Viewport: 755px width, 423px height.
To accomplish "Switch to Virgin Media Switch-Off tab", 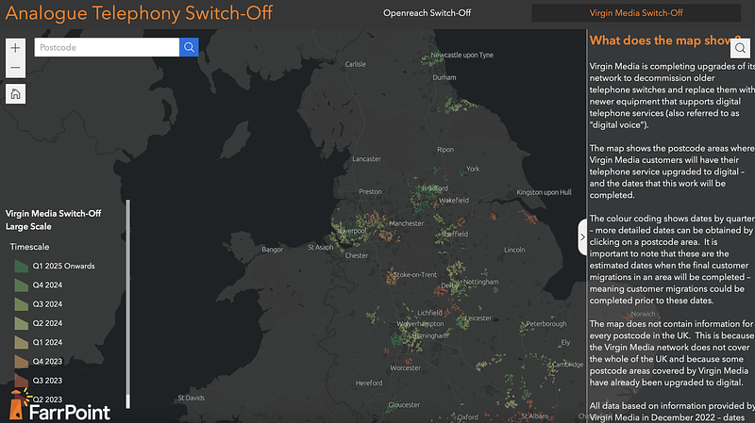I will (x=636, y=13).
